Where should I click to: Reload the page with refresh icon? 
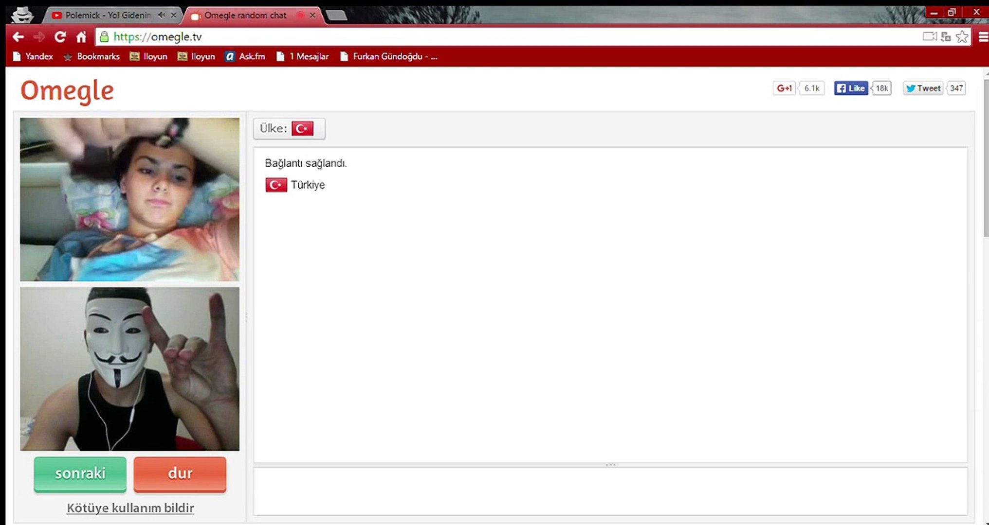pos(60,37)
